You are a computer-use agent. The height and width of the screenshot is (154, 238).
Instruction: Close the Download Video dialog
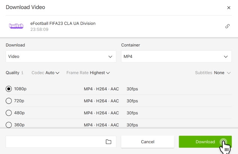pyautogui.click(x=229, y=7)
